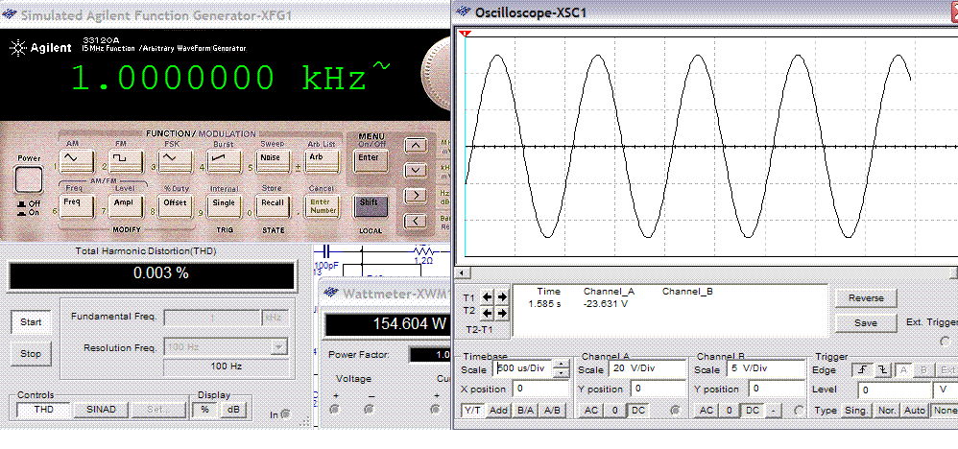Move oscilloscope cursor T2 right
The width and height of the screenshot is (958, 449).
click(x=502, y=314)
